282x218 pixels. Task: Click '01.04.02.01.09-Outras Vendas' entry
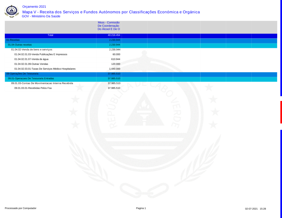point(31,64)
